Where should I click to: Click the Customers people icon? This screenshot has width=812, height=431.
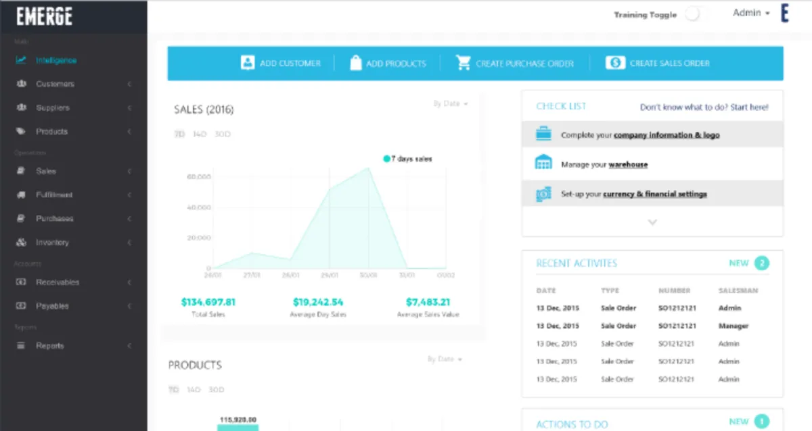point(22,84)
